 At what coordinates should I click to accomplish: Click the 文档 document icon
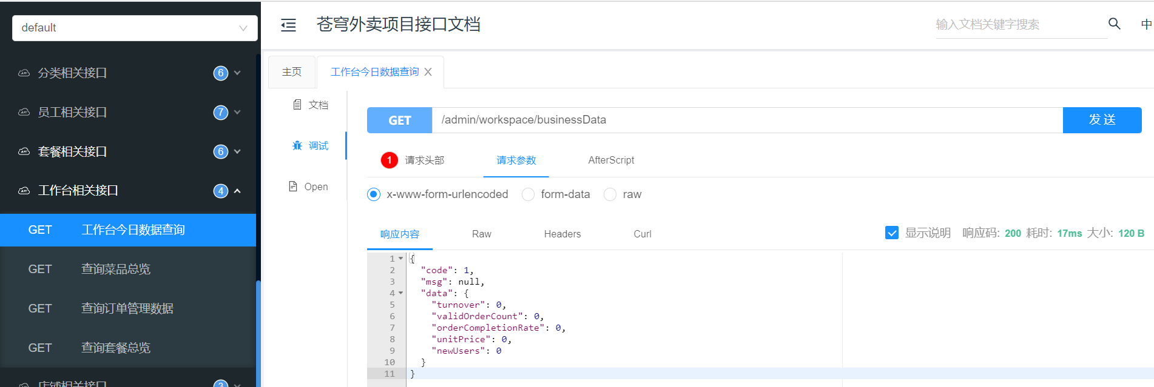297,105
